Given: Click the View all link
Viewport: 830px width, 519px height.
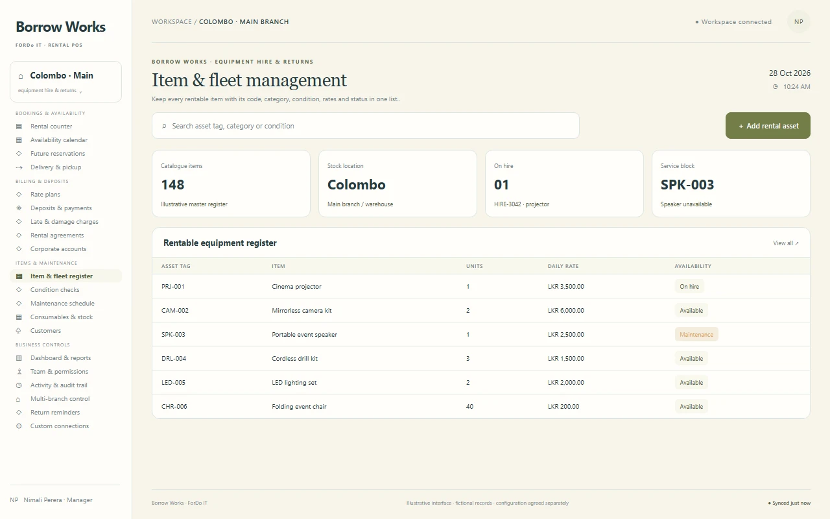Looking at the screenshot, I should pyautogui.click(x=786, y=243).
